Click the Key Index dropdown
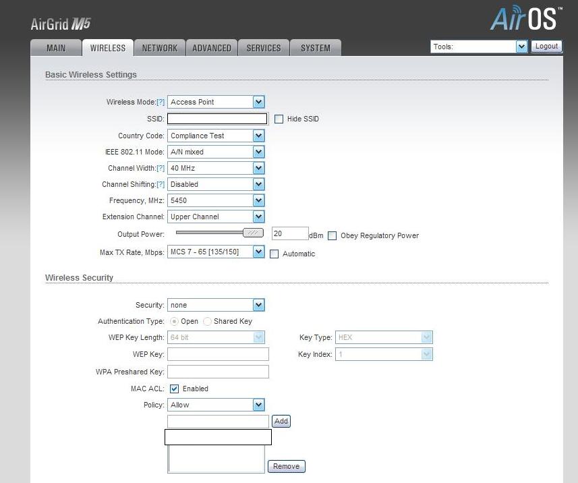Image resolution: width=578 pixels, height=483 pixels. 384,354
